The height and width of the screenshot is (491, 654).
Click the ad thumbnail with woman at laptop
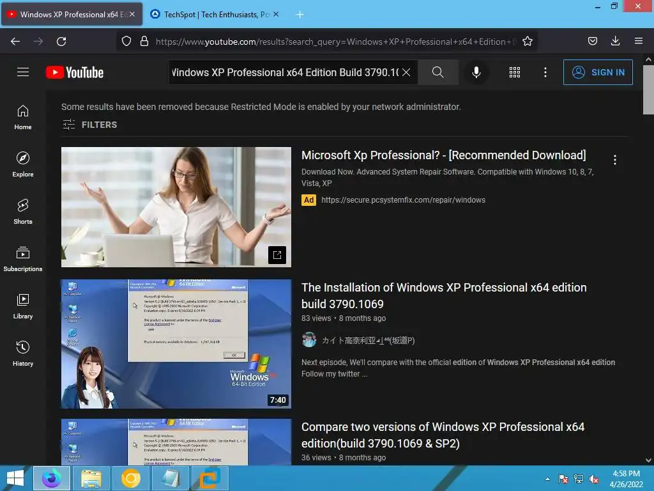176,207
